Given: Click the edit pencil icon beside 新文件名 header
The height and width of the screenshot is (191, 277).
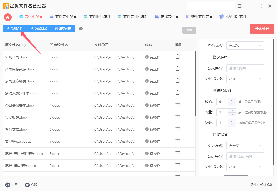Looking at the screenshot, I should click(51, 45).
